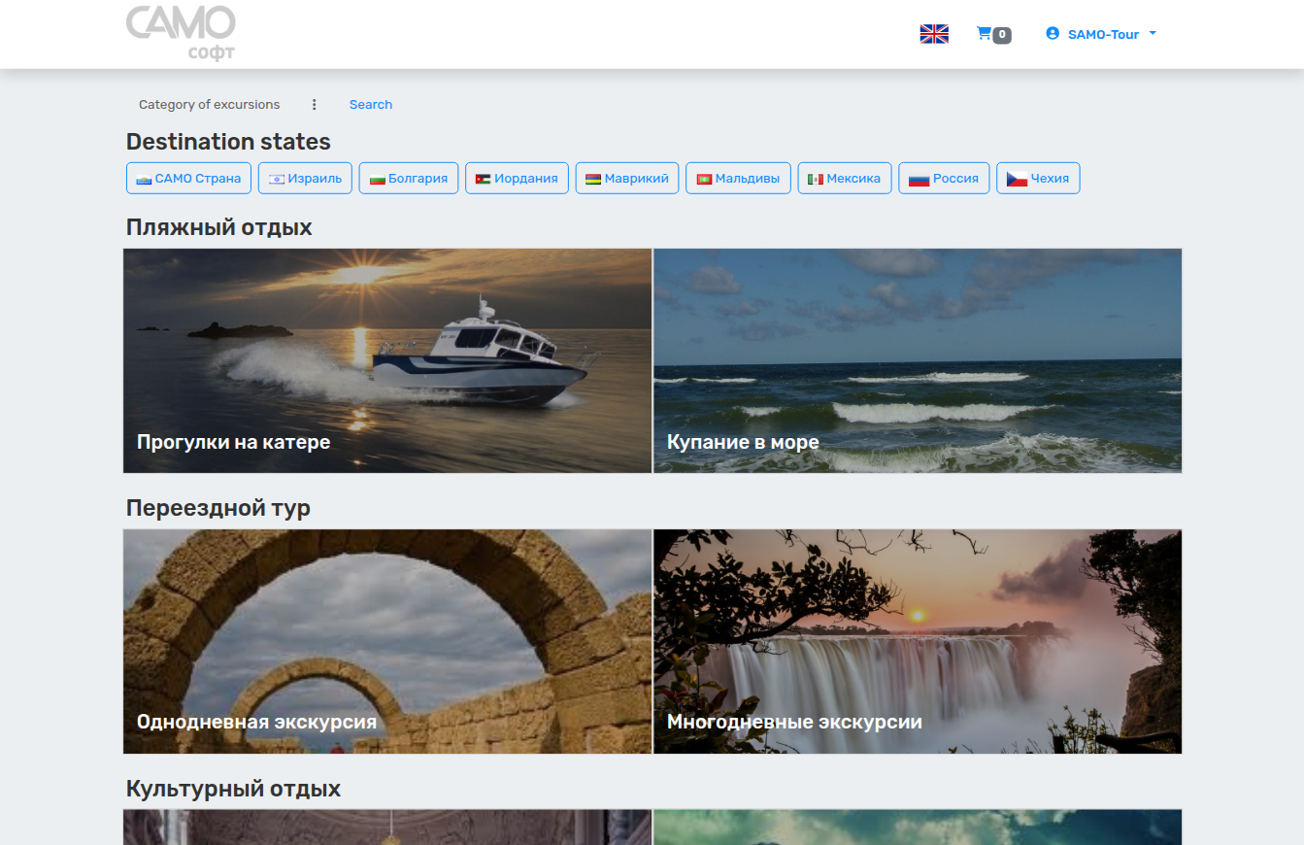Click the Пляжный отдых section heading

(x=219, y=227)
